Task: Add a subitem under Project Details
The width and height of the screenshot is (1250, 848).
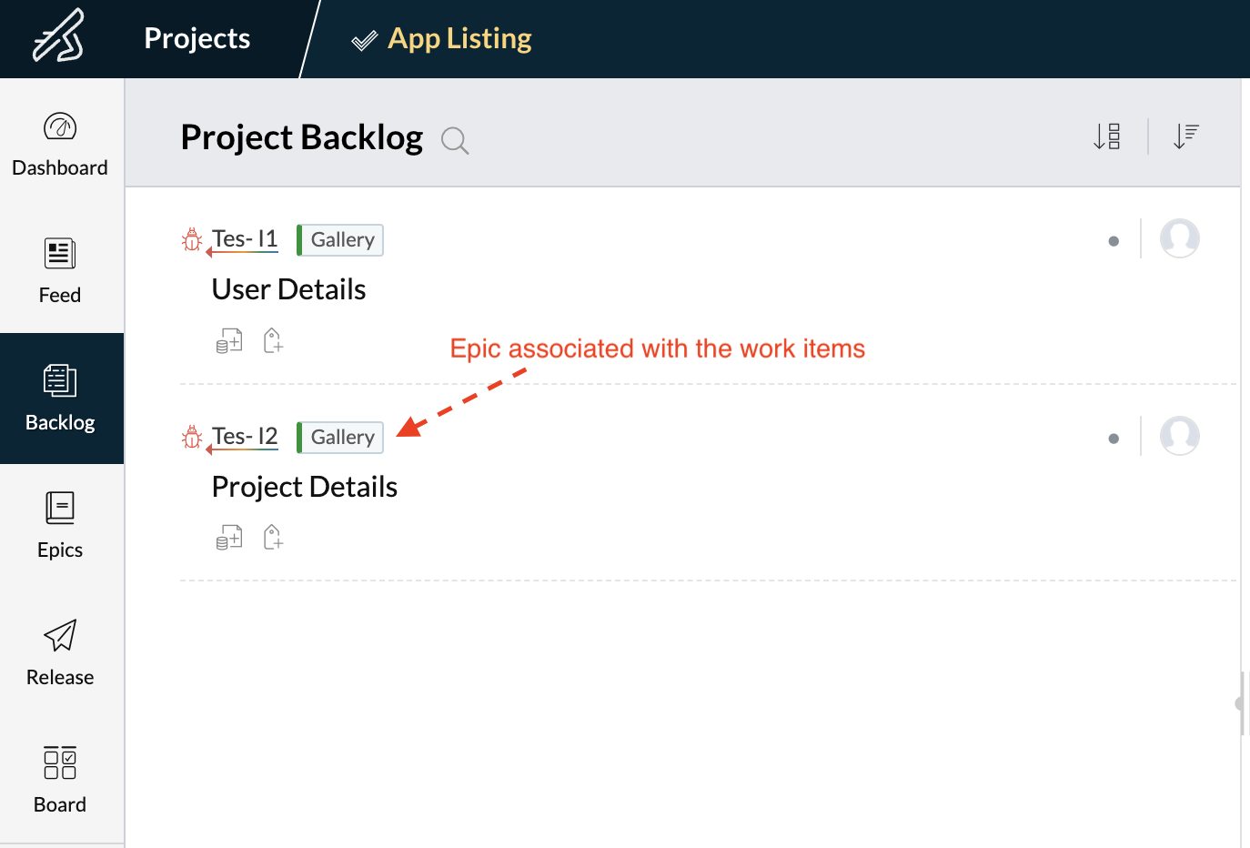Action: (229, 538)
